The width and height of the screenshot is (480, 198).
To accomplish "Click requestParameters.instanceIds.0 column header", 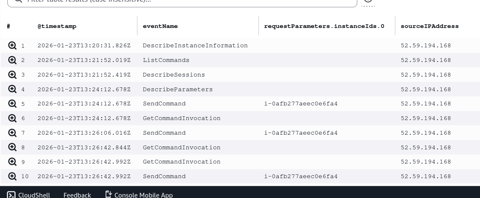I will (x=324, y=26).
